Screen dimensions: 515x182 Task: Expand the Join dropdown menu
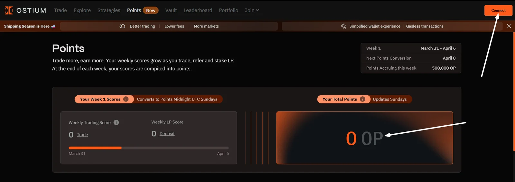pos(252,10)
